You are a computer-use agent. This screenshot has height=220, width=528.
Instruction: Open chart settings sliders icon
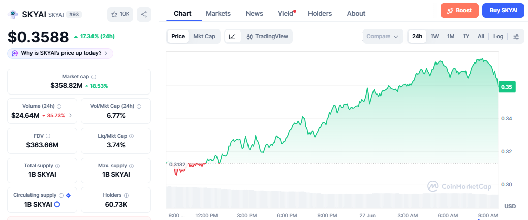coord(516,37)
